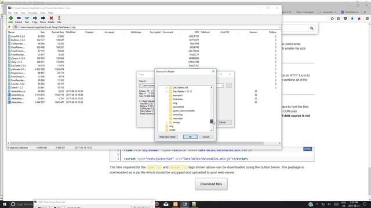Select the forbidden folder in tree

click(x=178, y=99)
